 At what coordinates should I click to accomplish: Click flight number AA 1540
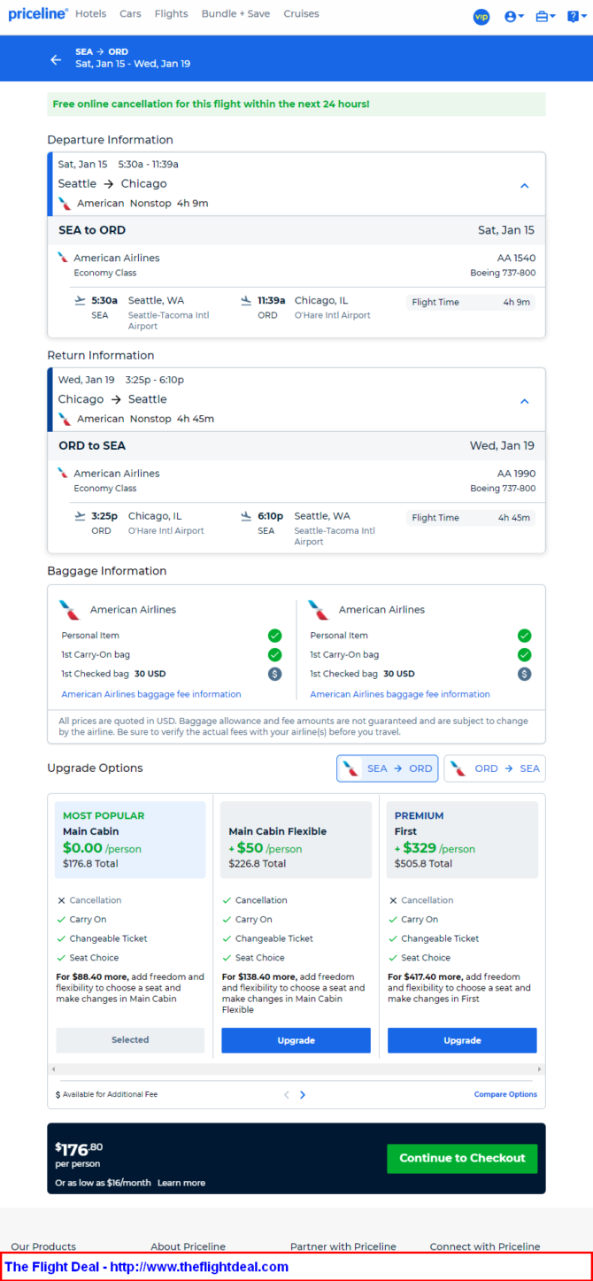click(516, 259)
